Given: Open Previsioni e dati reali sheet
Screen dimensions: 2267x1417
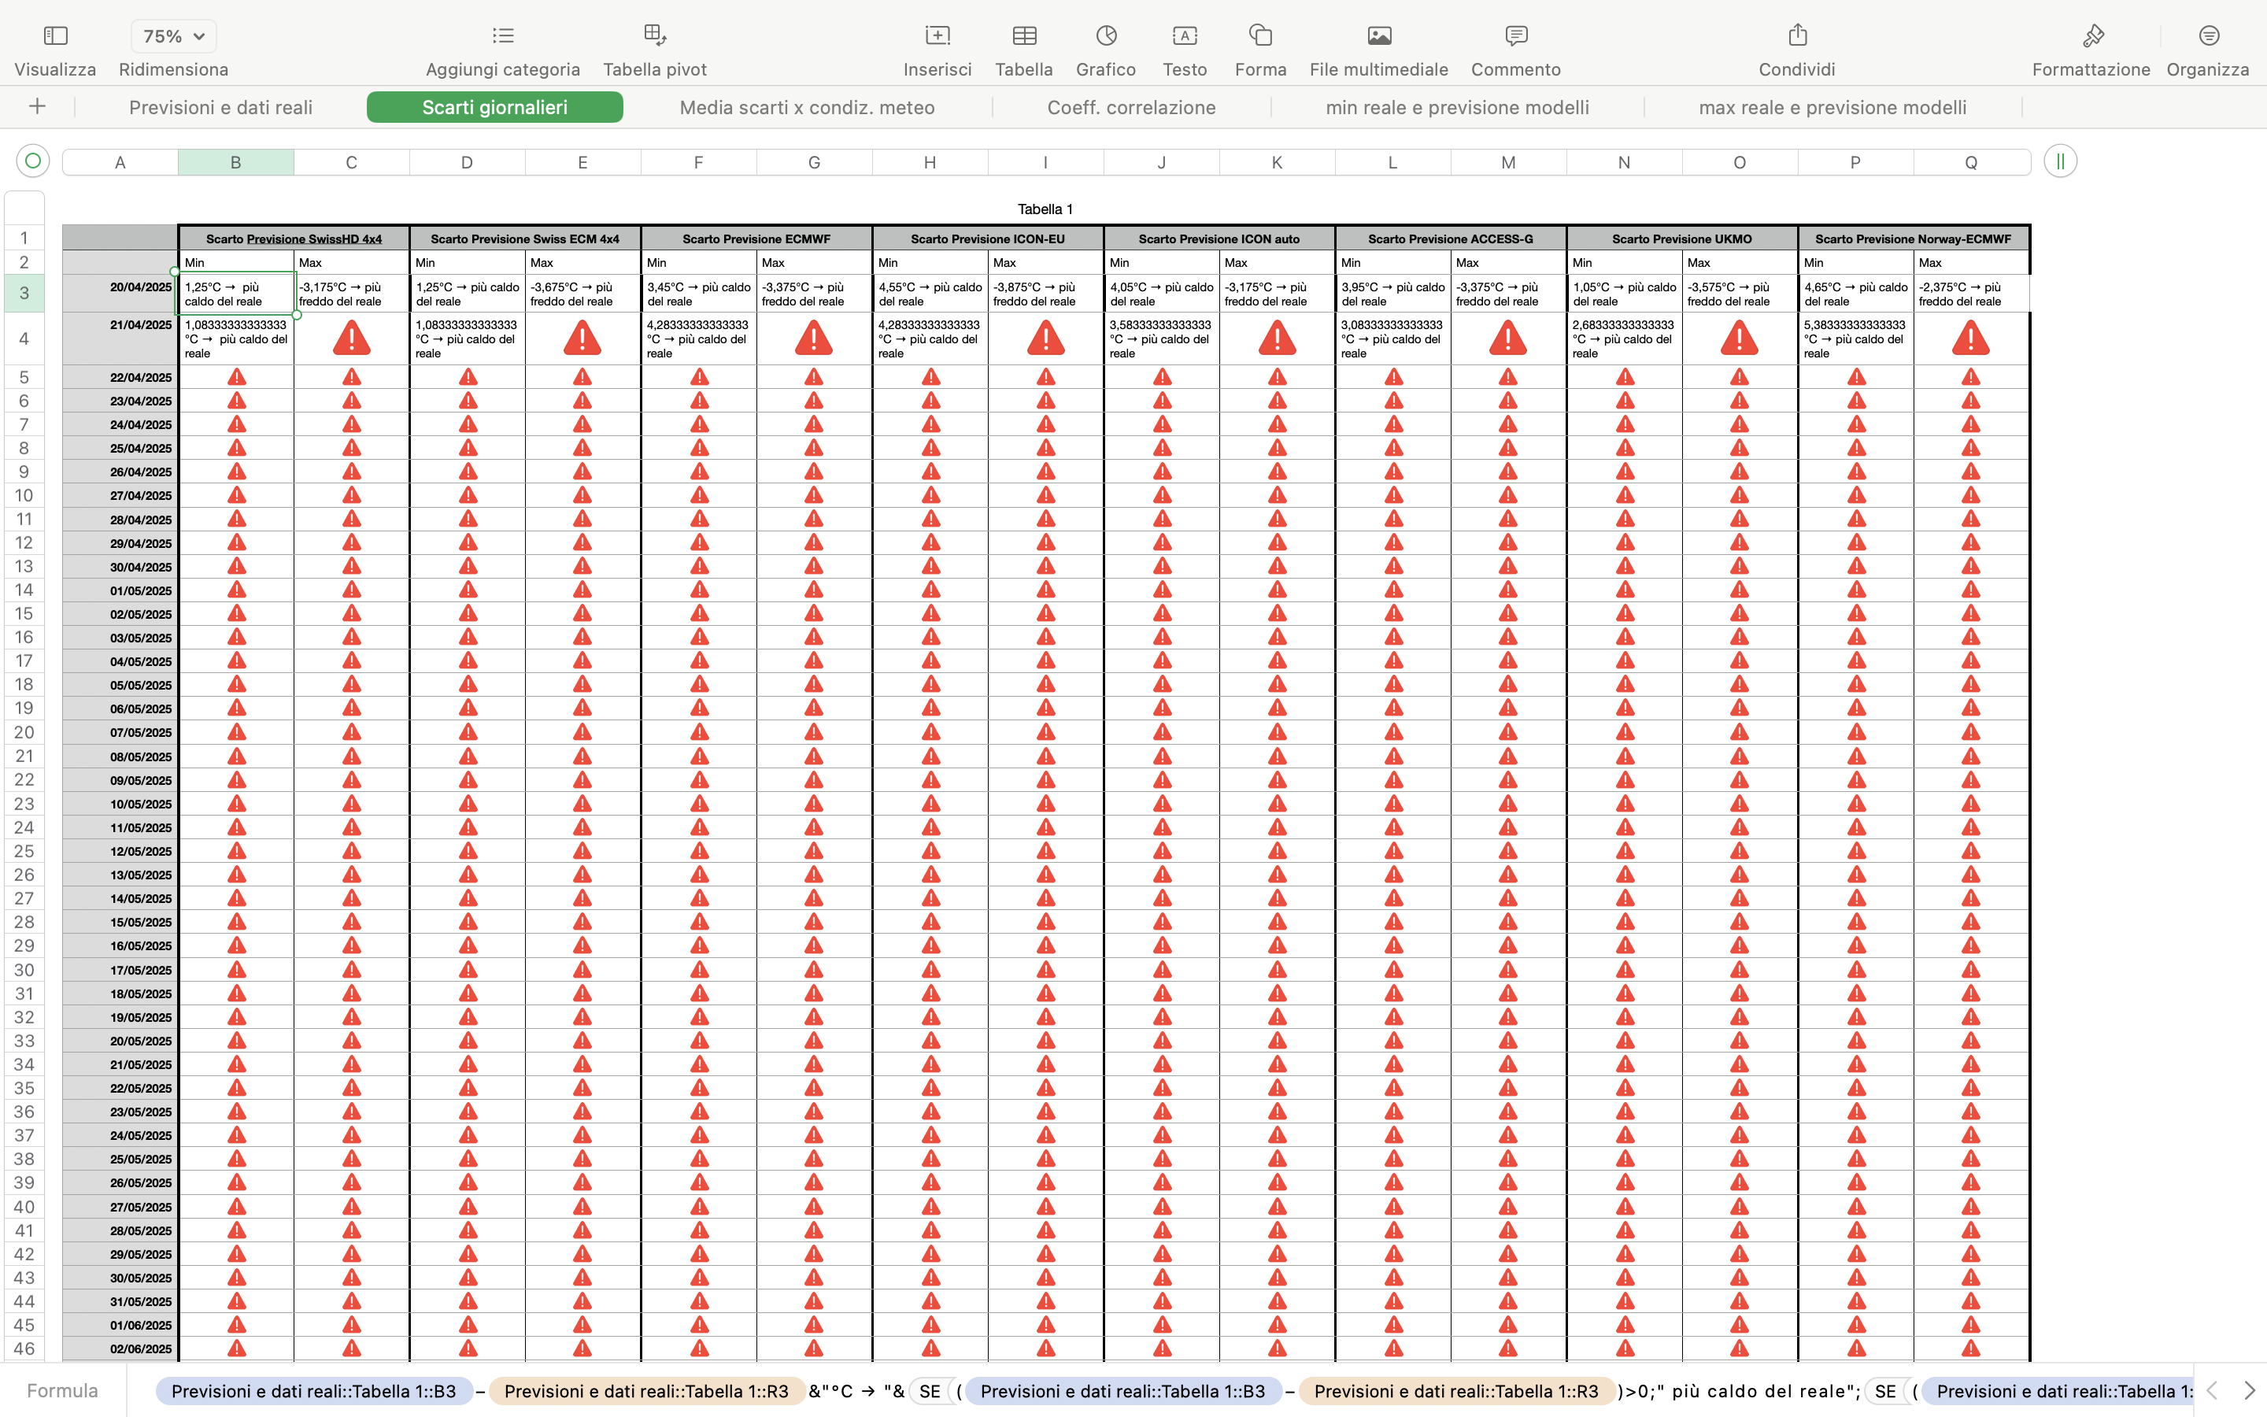Looking at the screenshot, I should click(220, 108).
